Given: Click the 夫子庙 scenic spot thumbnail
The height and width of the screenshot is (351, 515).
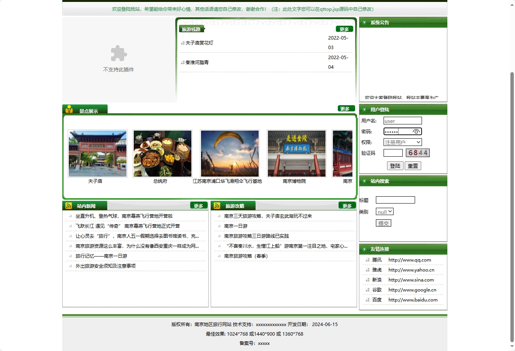Looking at the screenshot, I should point(97,153).
